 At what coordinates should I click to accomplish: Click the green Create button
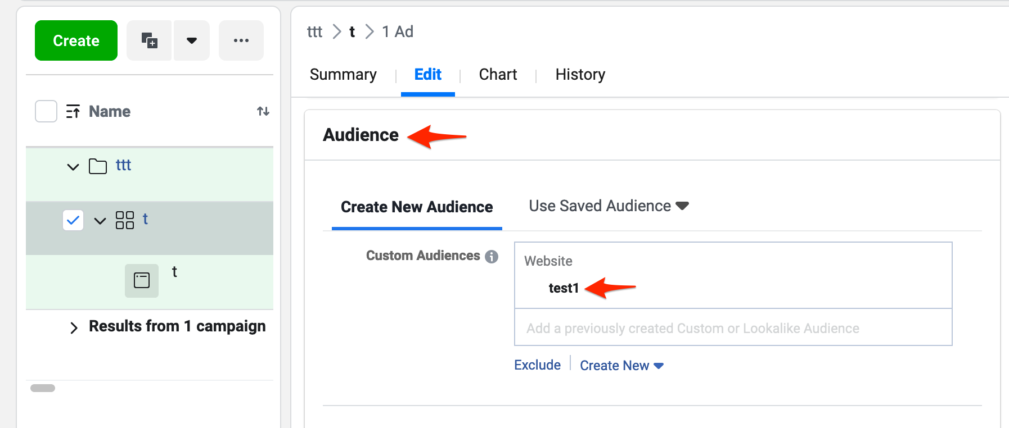point(76,40)
